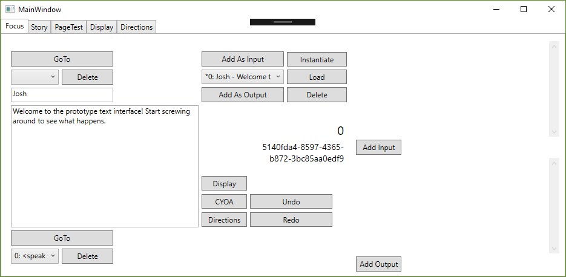Click the CYOA button

click(x=224, y=202)
